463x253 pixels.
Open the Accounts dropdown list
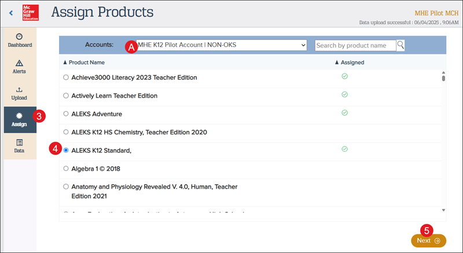click(x=221, y=45)
